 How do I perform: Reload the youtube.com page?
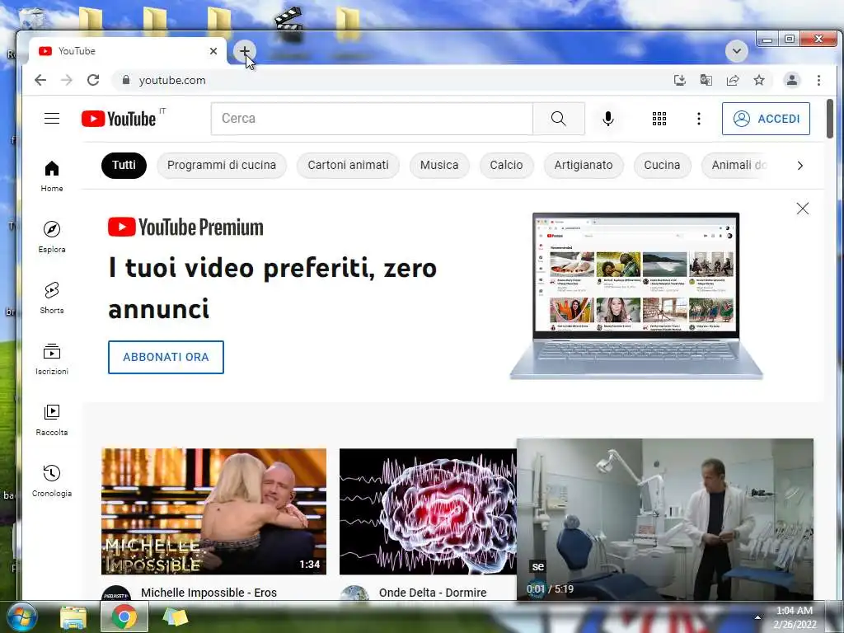(x=93, y=80)
